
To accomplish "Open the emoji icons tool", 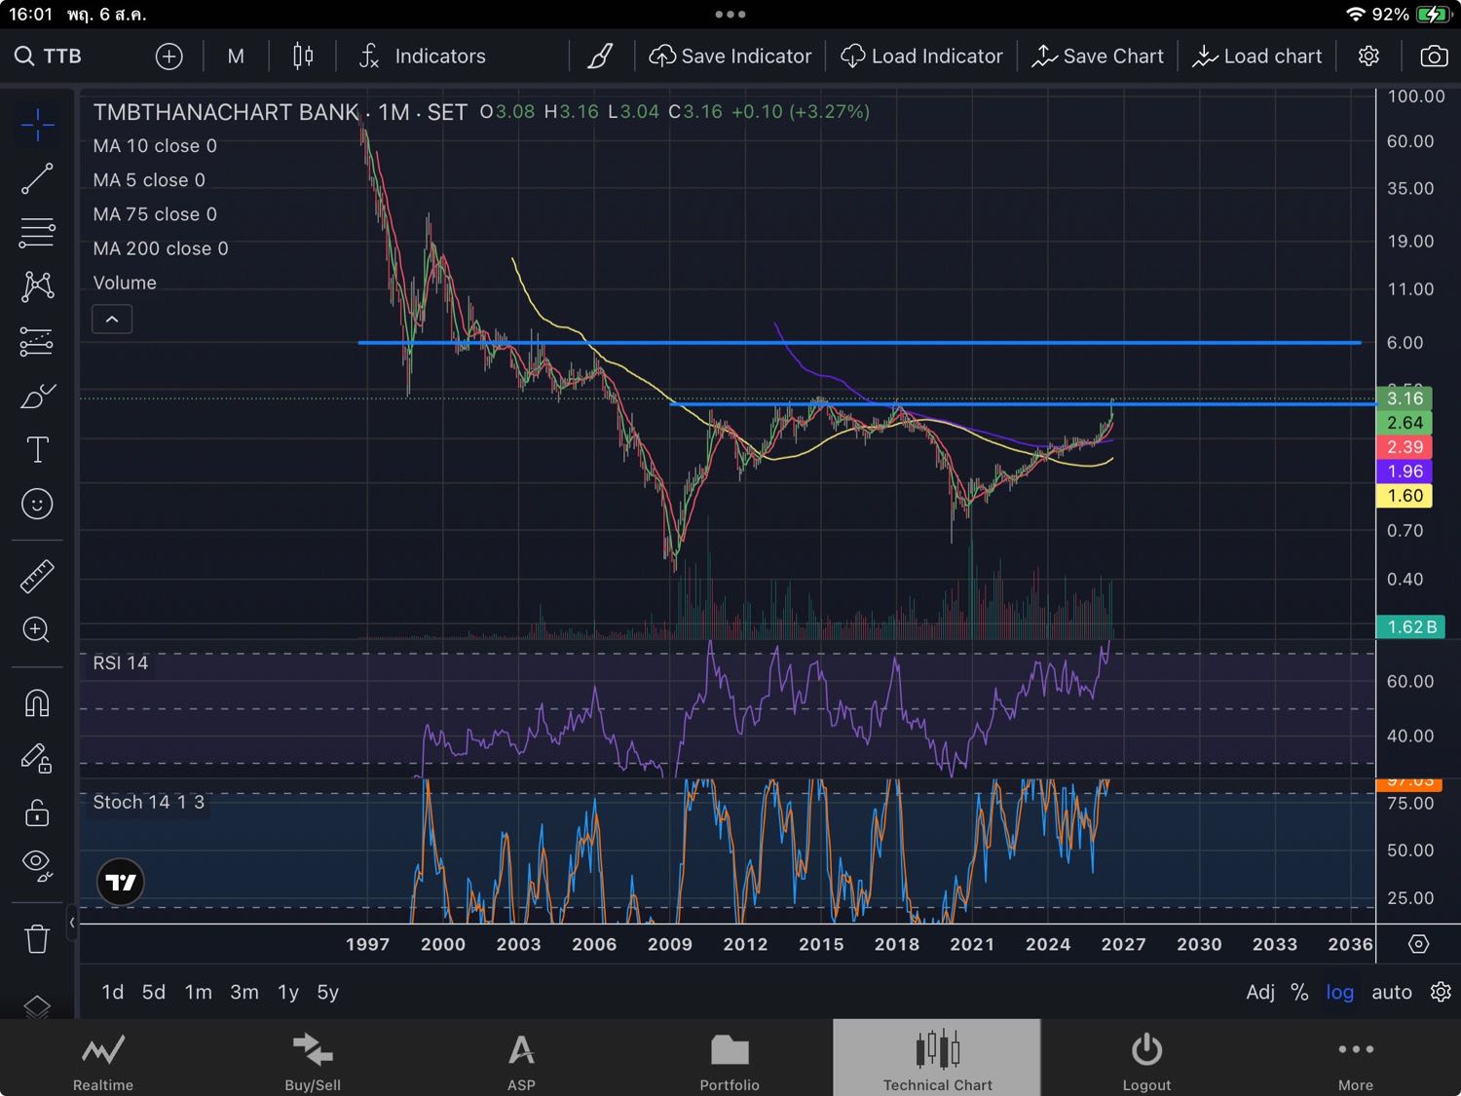I will 37,504.
